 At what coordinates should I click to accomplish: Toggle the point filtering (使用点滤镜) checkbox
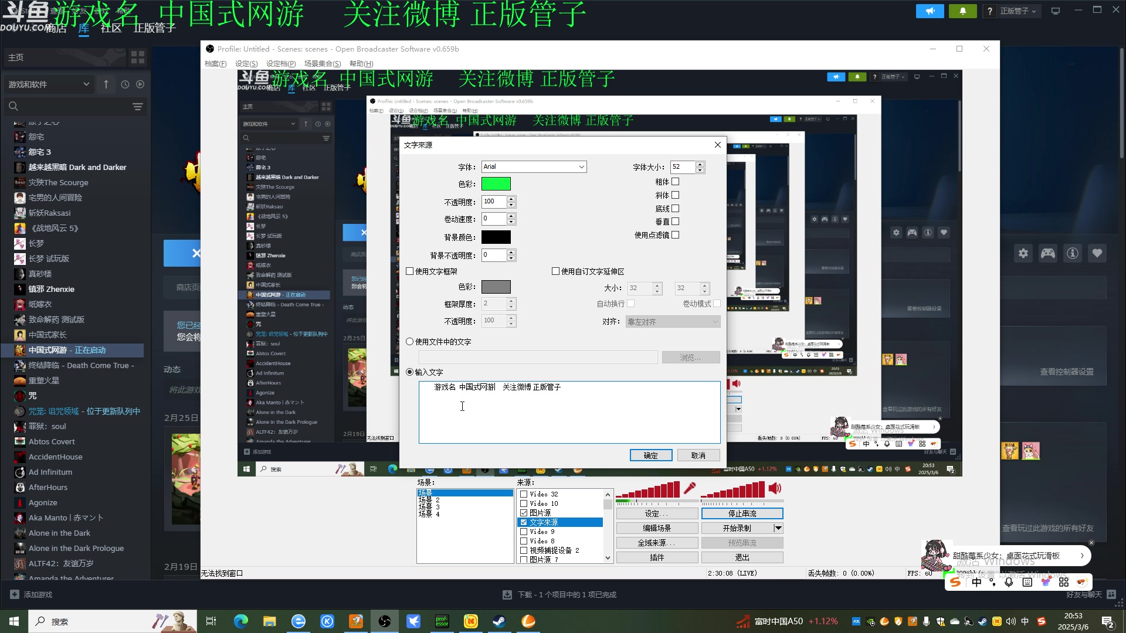click(675, 235)
